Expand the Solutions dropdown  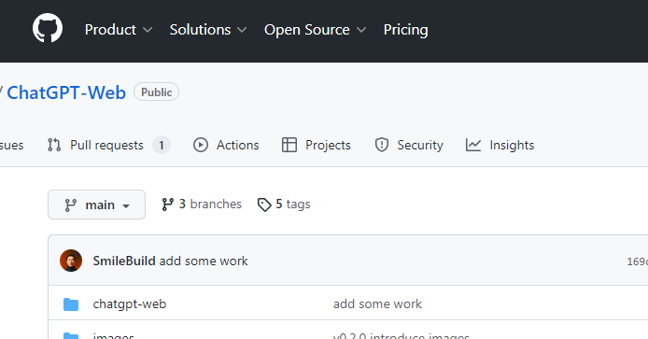point(208,30)
